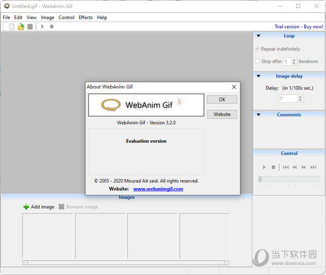
Task: Close the About WebAnim Gif dialog
Action: [234, 87]
